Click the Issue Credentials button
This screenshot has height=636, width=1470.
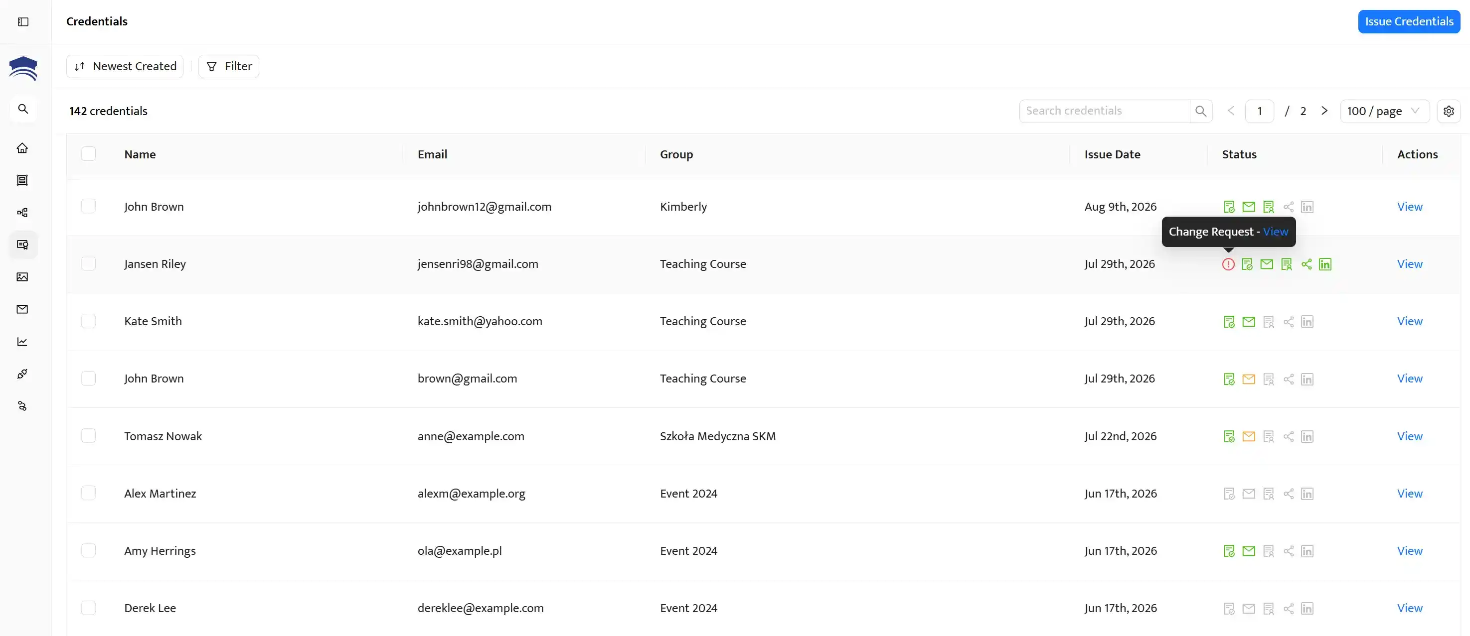(x=1408, y=22)
